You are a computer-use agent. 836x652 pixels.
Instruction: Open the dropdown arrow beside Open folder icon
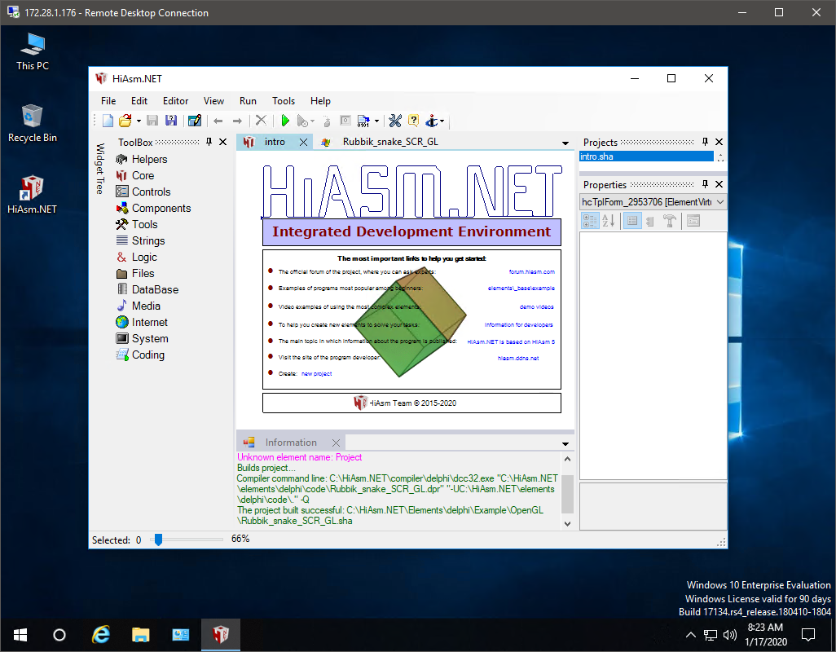(139, 121)
